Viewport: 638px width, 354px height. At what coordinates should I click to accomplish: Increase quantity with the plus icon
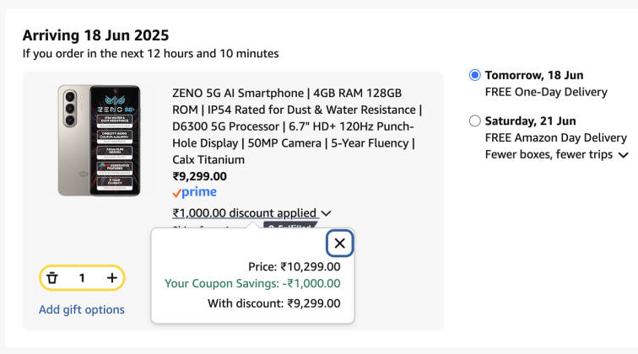[x=111, y=277]
